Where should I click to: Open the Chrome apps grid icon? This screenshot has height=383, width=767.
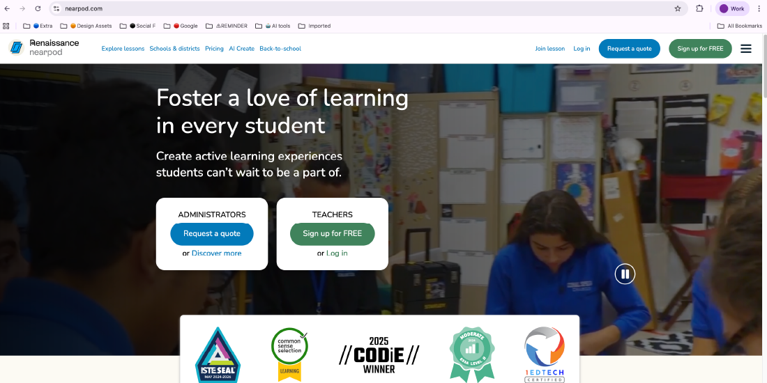(6, 26)
